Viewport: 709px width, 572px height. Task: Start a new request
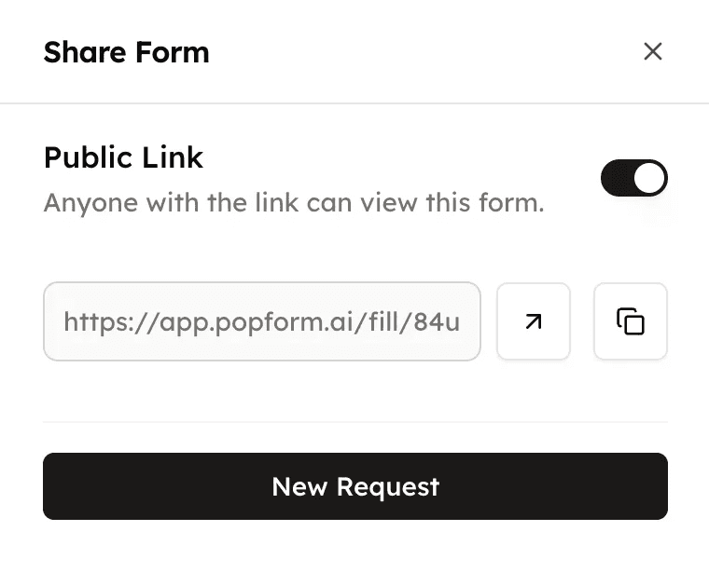pyautogui.click(x=355, y=486)
